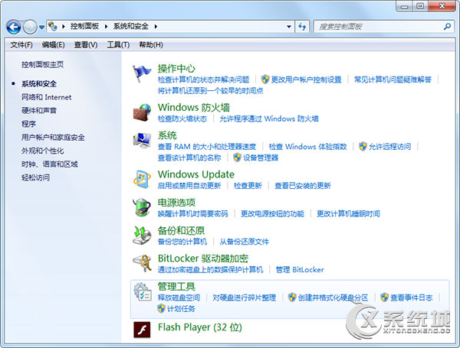This screenshot has width=460, height=348.
Task: Open the 编辑(E) menu
Action: (53, 45)
